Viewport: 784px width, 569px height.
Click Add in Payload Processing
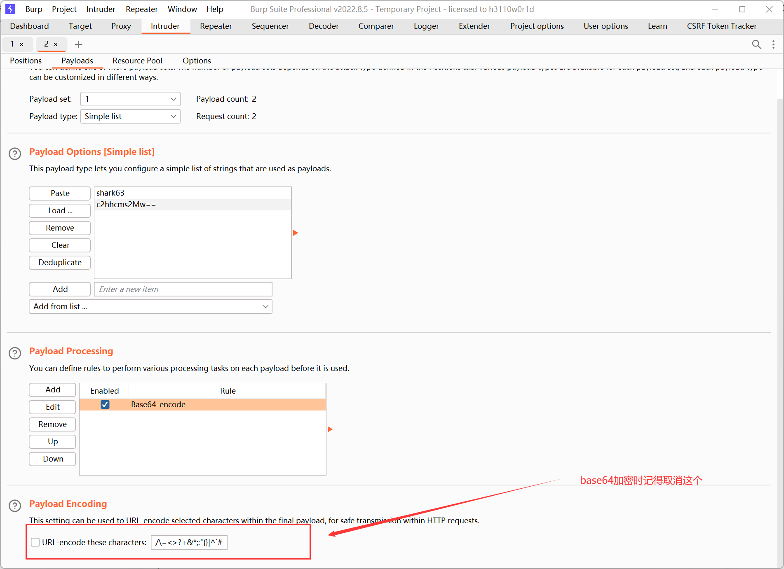click(x=52, y=389)
